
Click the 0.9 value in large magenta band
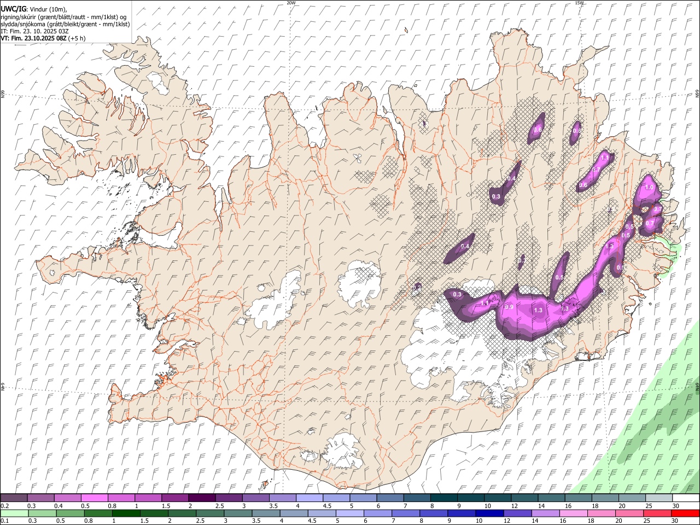[x=509, y=307]
